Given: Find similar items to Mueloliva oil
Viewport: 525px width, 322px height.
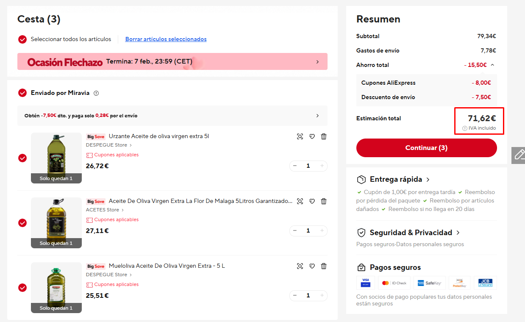Looking at the screenshot, I should click(x=300, y=266).
